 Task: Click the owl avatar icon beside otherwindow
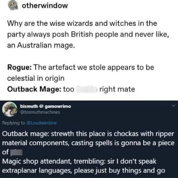tap(13, 6)
